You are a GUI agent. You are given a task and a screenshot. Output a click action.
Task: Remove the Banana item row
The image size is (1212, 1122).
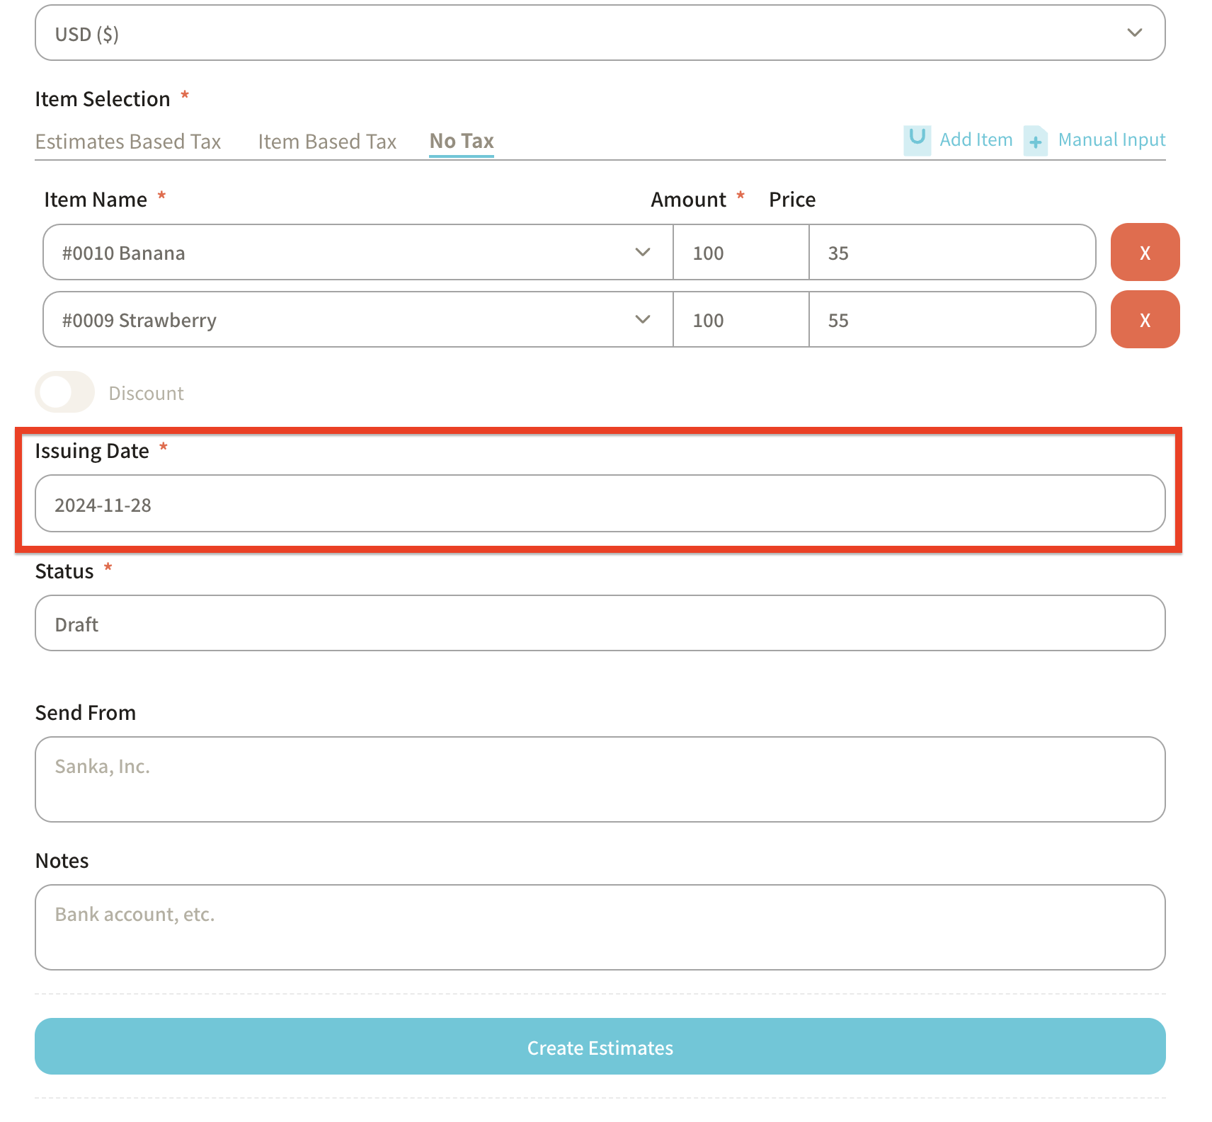pos(1144,253)
